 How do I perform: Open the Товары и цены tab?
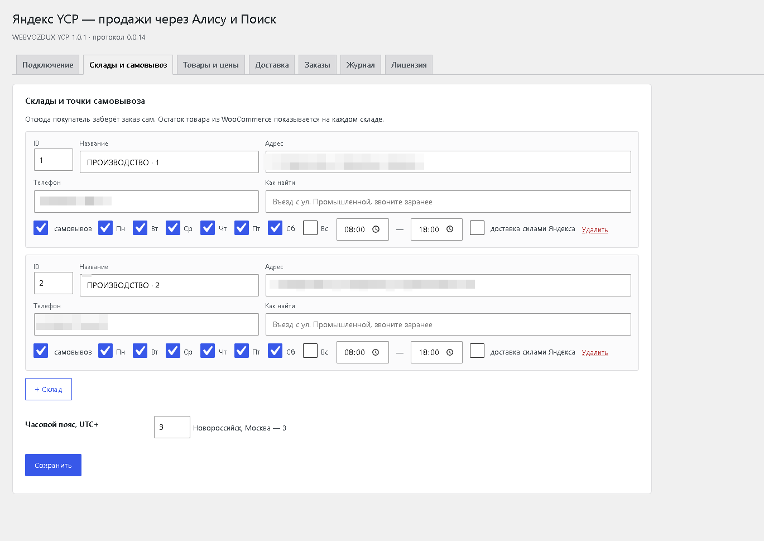coord(211,65)
